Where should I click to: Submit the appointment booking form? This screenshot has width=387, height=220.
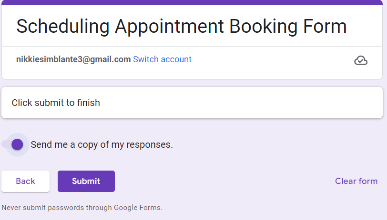[x=86, y=181]
